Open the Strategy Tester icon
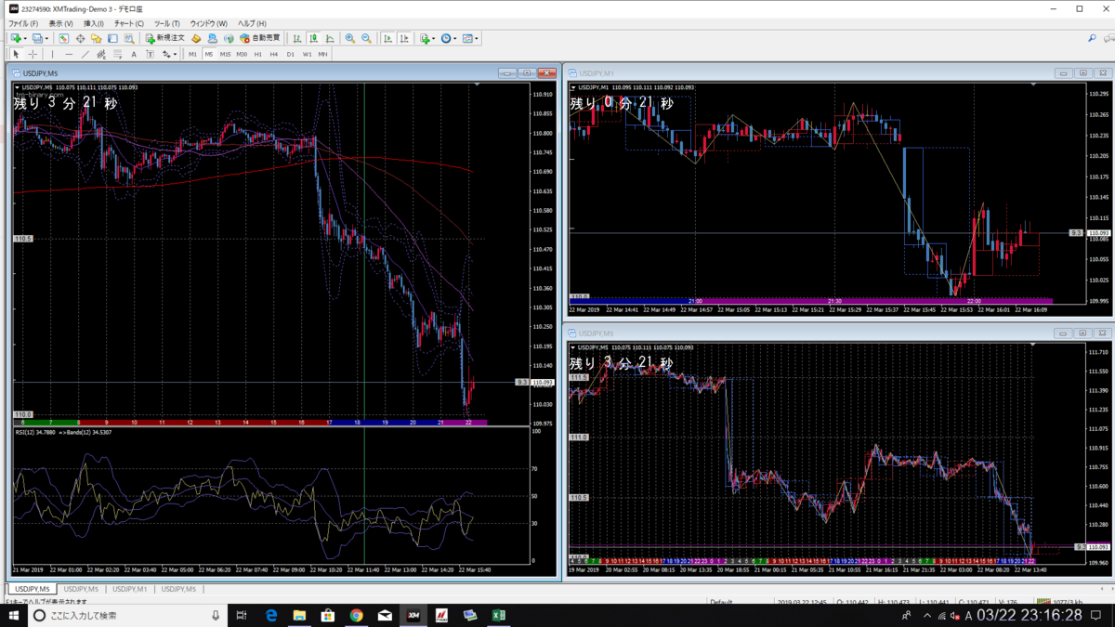This screenshot has height=627, width=1115. (129, 38)
